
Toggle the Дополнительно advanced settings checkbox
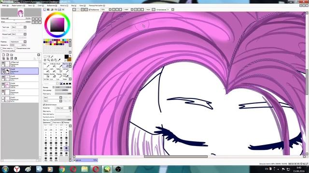44,105
